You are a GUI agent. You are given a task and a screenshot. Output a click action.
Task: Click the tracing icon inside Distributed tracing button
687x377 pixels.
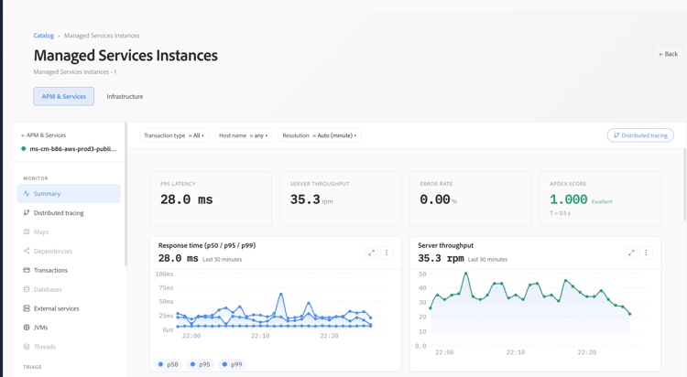point(616,135)
